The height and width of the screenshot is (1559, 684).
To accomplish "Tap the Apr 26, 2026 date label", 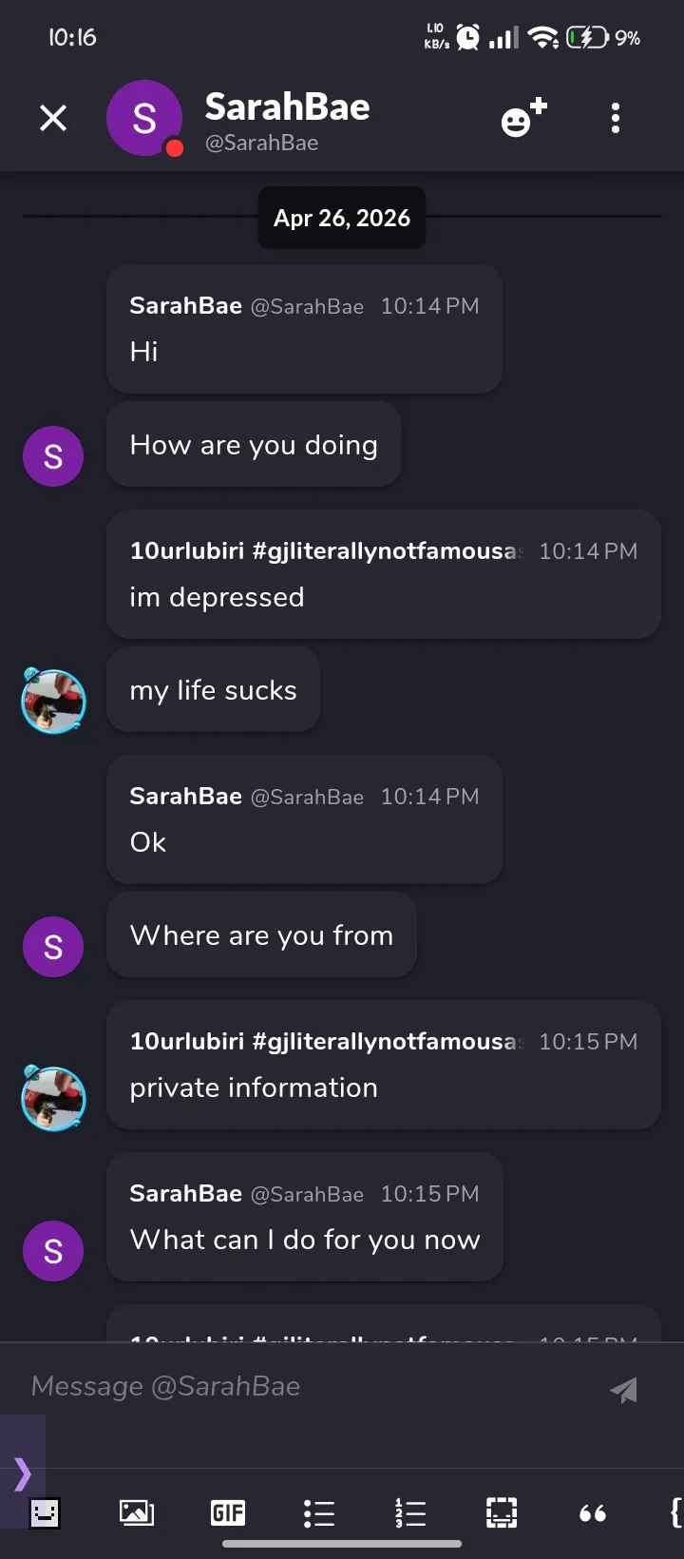I will 342,219.
